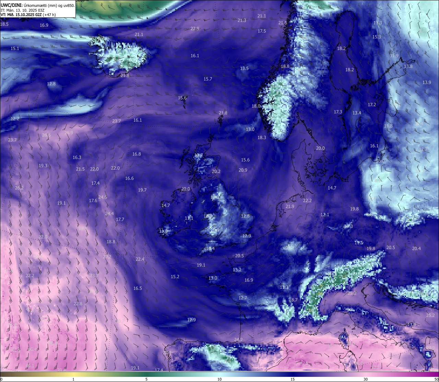
Task: Select the map value "22.4"
Action: click(x=140, y=259)
